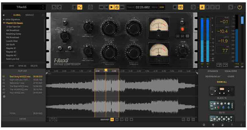
Task: Click the help question mark in bottom bar
Action: (232, 125)
